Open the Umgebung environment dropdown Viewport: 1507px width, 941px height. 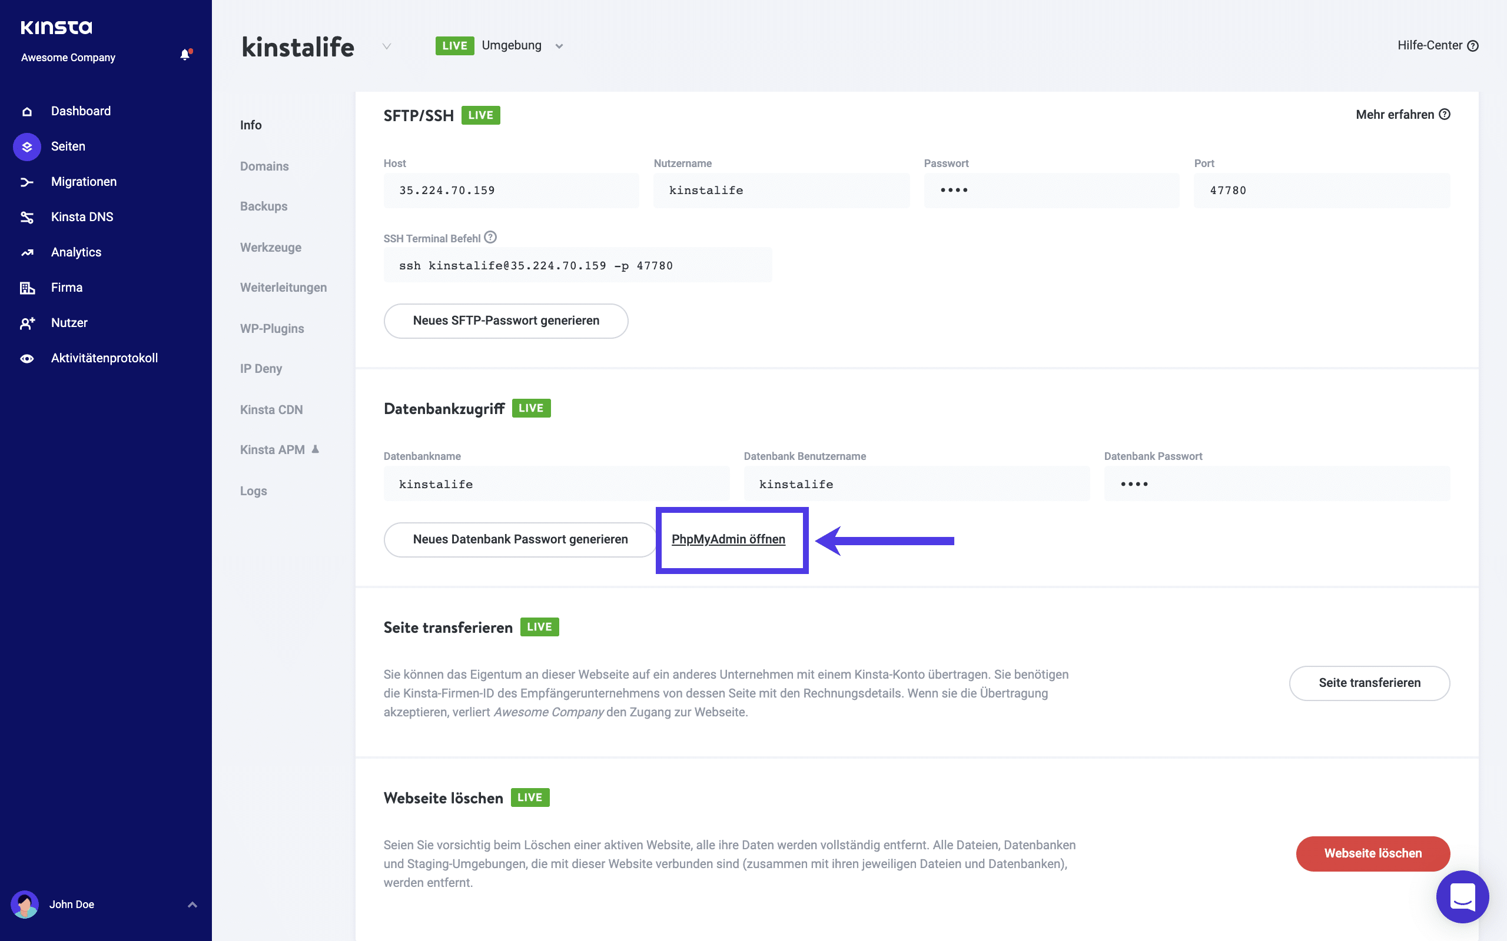[x=559, y=45]
